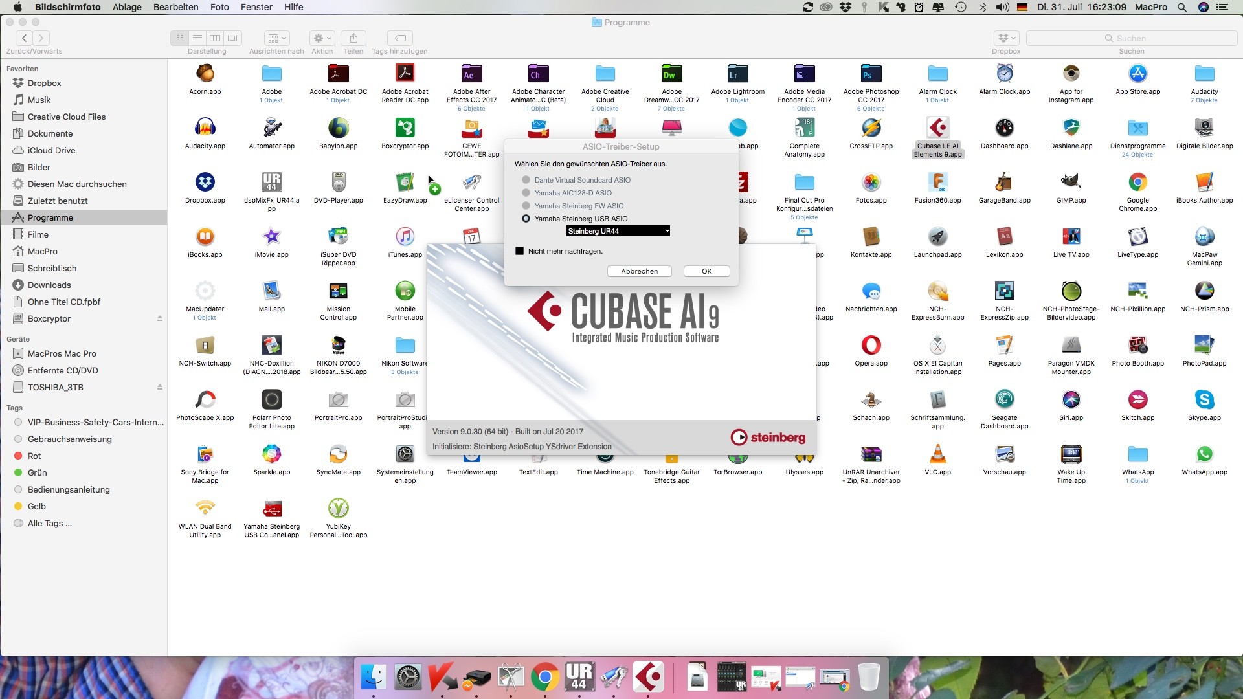Open Steinberg UR44 device dropdown

click(618, 231)
